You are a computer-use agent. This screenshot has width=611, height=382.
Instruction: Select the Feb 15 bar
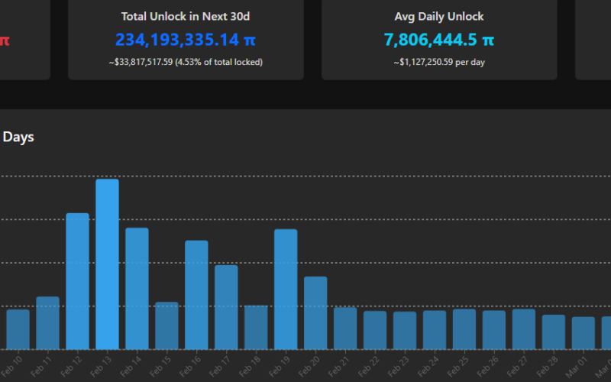tap(166, 325)
